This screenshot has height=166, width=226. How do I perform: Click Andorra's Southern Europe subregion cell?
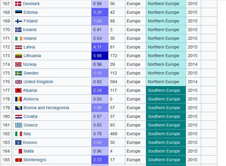click(x=165, y=99)
